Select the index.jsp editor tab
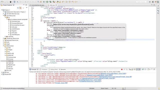 click(52, 5)
